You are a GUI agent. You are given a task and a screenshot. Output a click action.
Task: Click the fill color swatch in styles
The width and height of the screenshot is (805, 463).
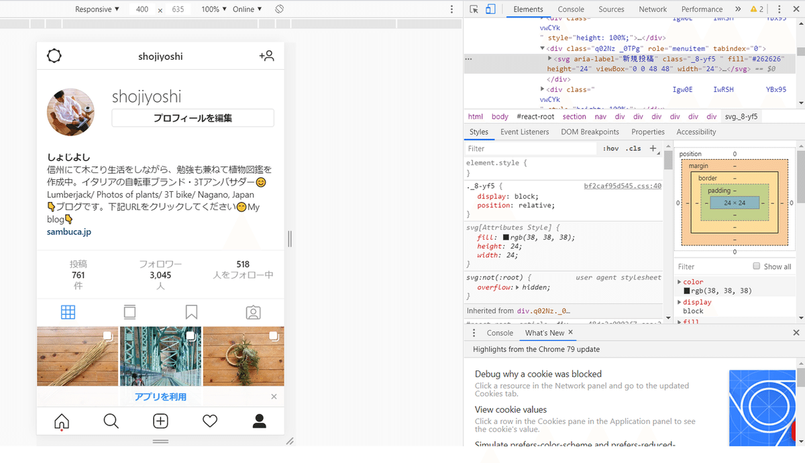506,238
